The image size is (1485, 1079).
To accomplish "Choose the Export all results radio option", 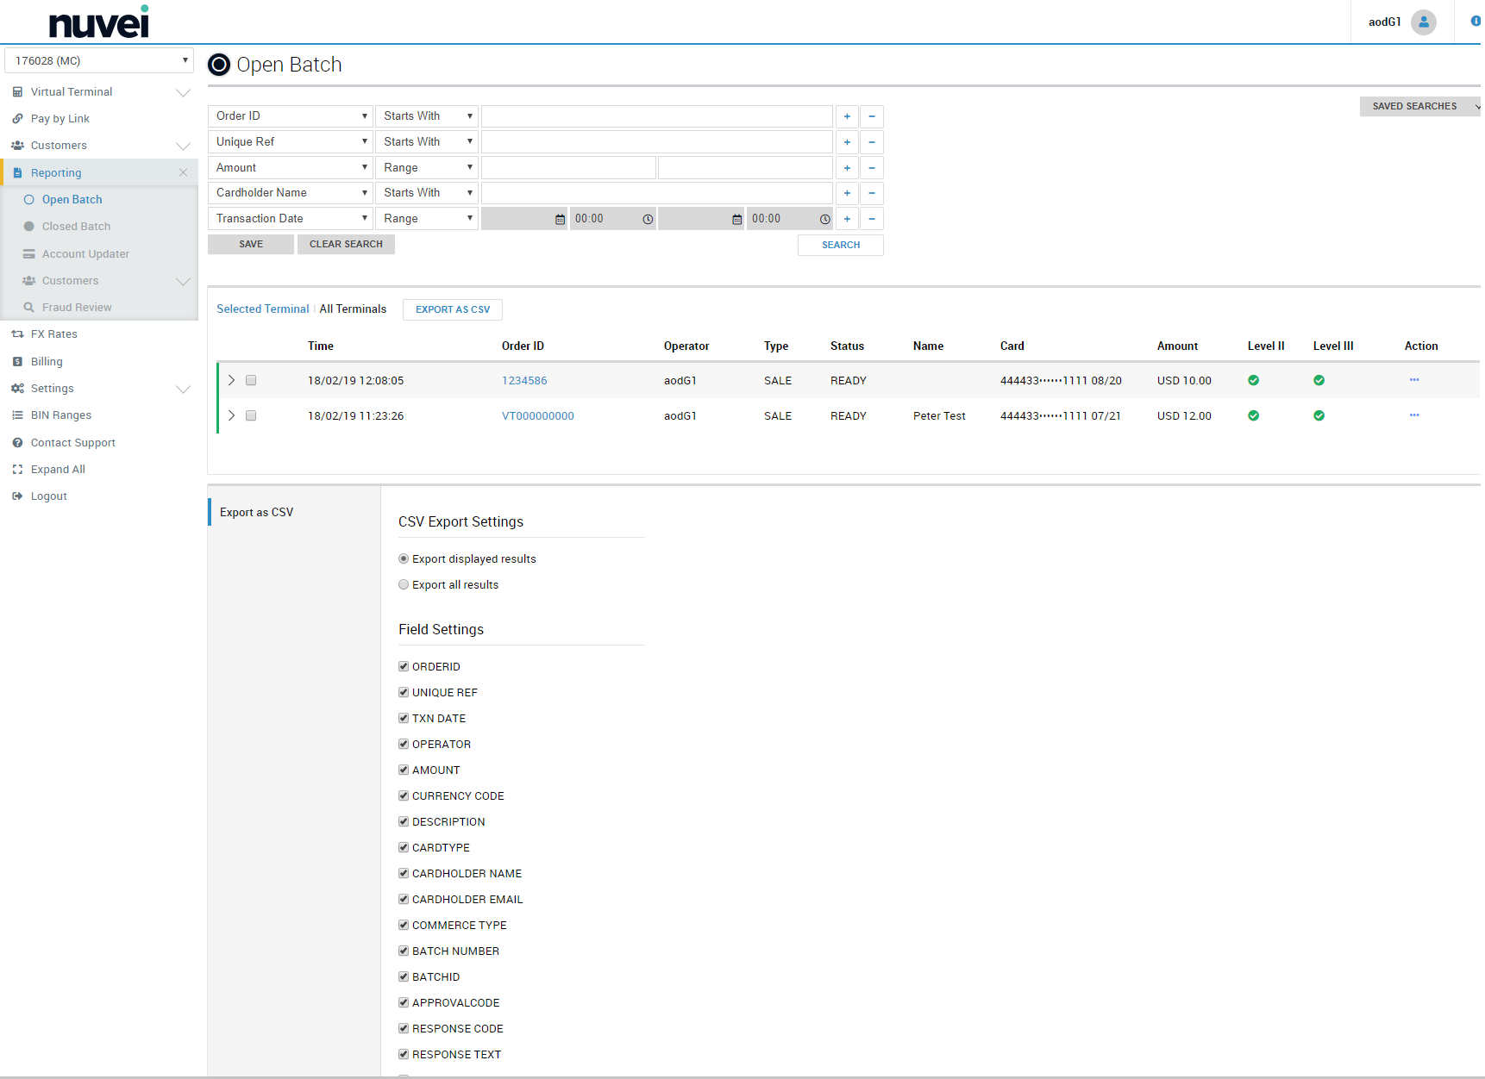I will tap(404, 585).
